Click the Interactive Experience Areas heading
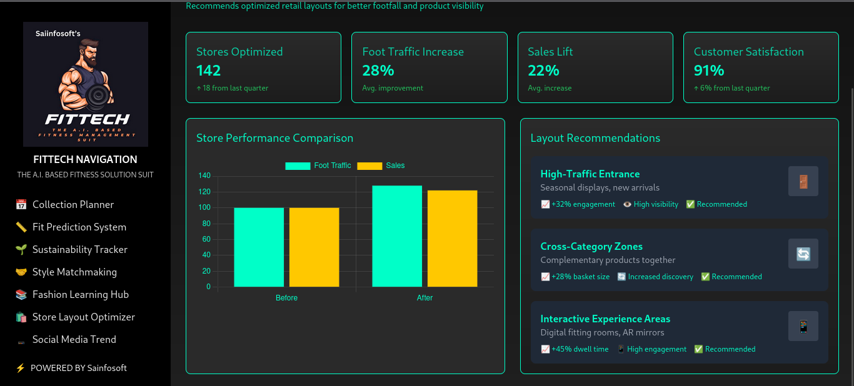This screenshot has width=854, height=386. (605, 319)
